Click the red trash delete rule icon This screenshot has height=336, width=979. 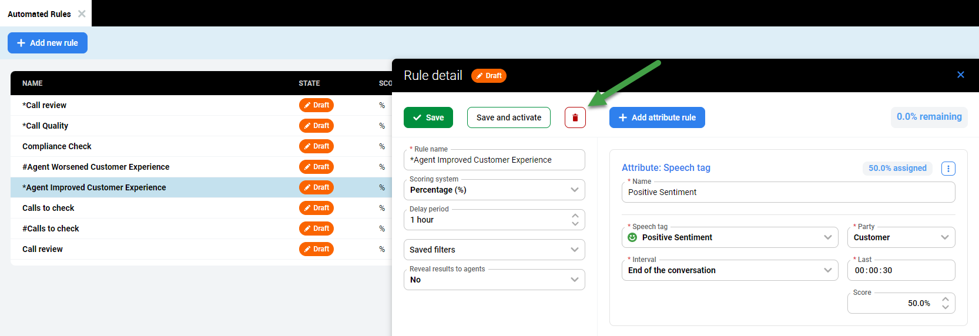click(575, 117)
